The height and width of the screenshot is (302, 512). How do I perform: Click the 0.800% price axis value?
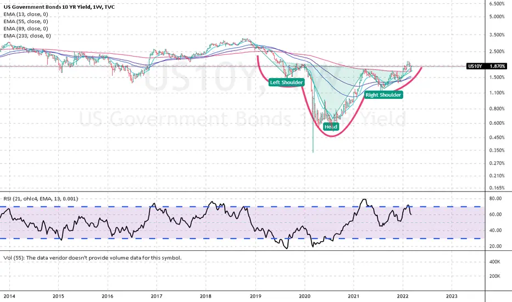click(x=497, y=109)
